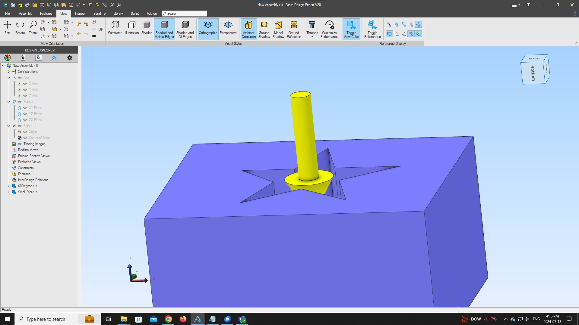Open the color wheel icon in Design Explorer
This screenshot has height=325, width=579.
(x=8, y=58)
